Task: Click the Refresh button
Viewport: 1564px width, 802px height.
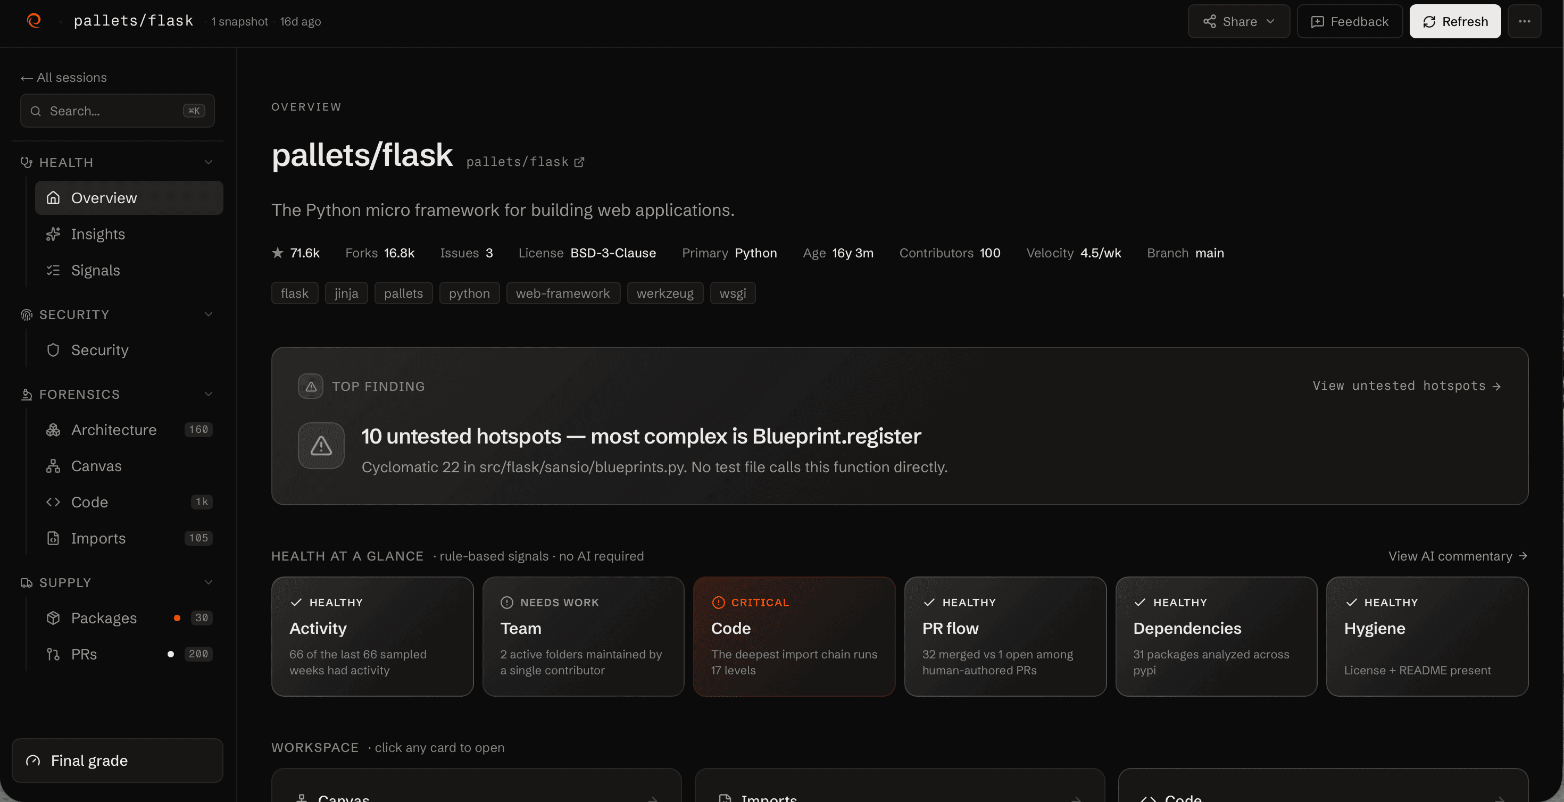Action: 1455,21
